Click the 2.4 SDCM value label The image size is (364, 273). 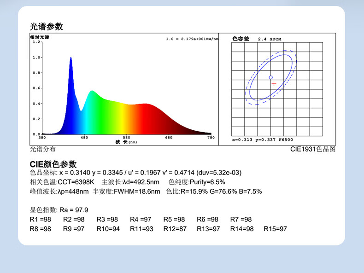coord(270,39)
